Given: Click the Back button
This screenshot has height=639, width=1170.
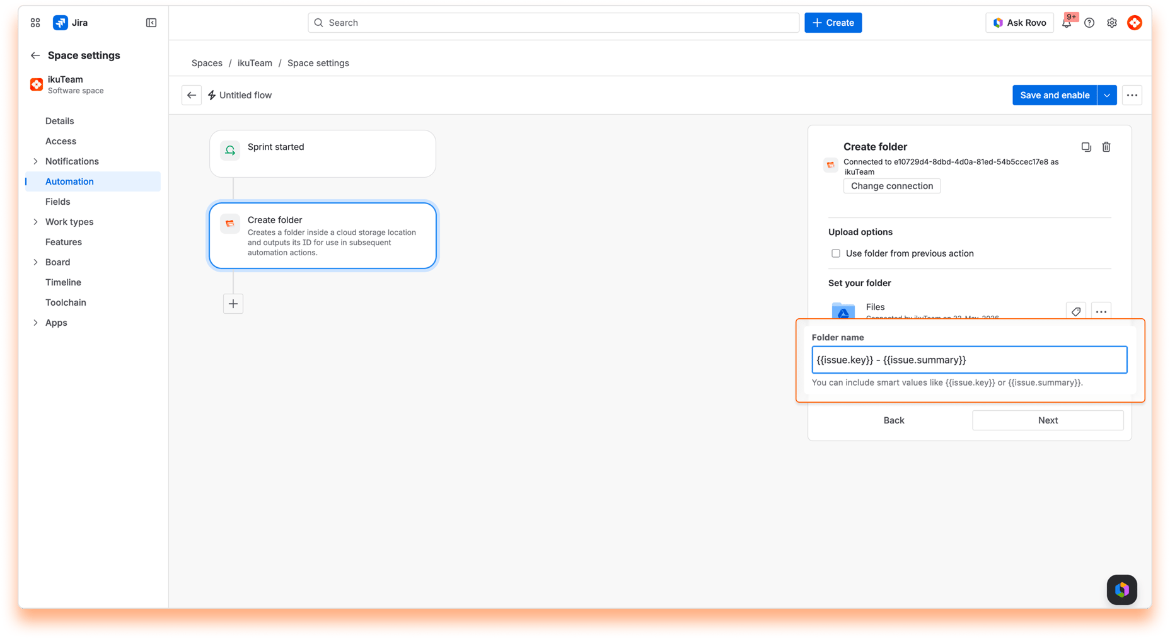Looking at the screenshot, I should [894, 420].
